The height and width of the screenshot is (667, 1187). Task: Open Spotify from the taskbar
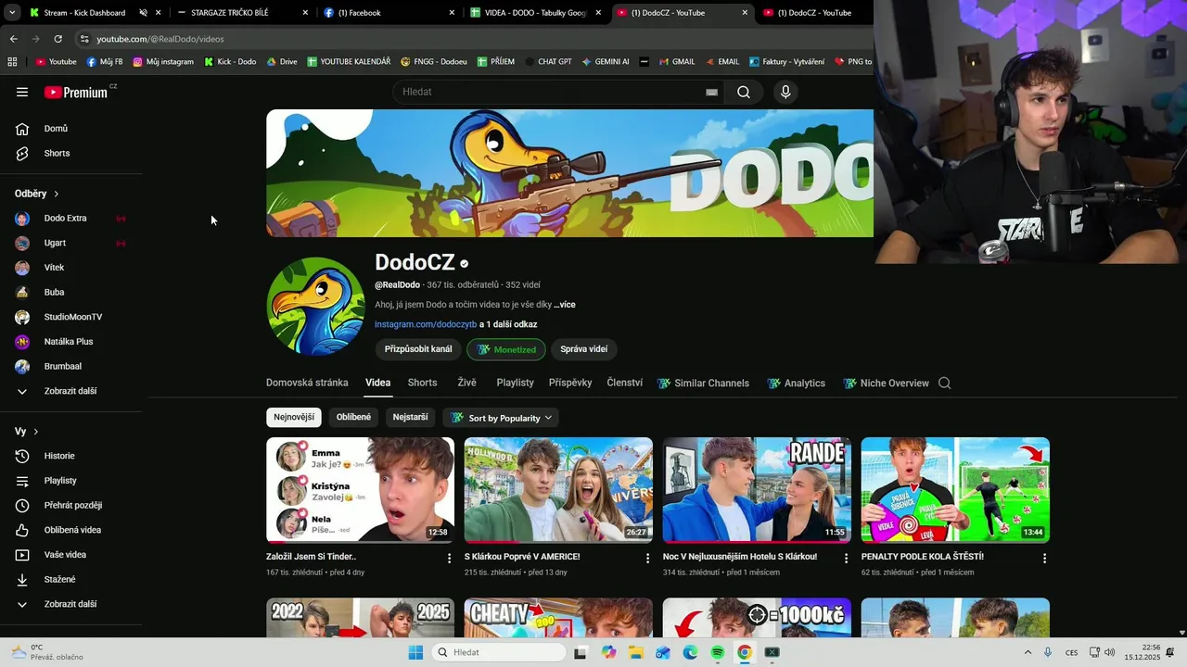[718, 652]
